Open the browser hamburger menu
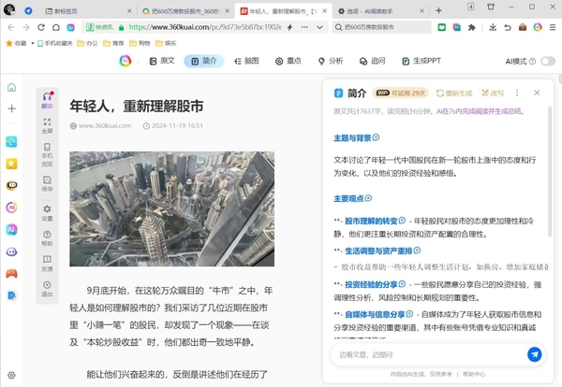Image resolution: width=562 pixels, height=387 pixels. point(553,27)
